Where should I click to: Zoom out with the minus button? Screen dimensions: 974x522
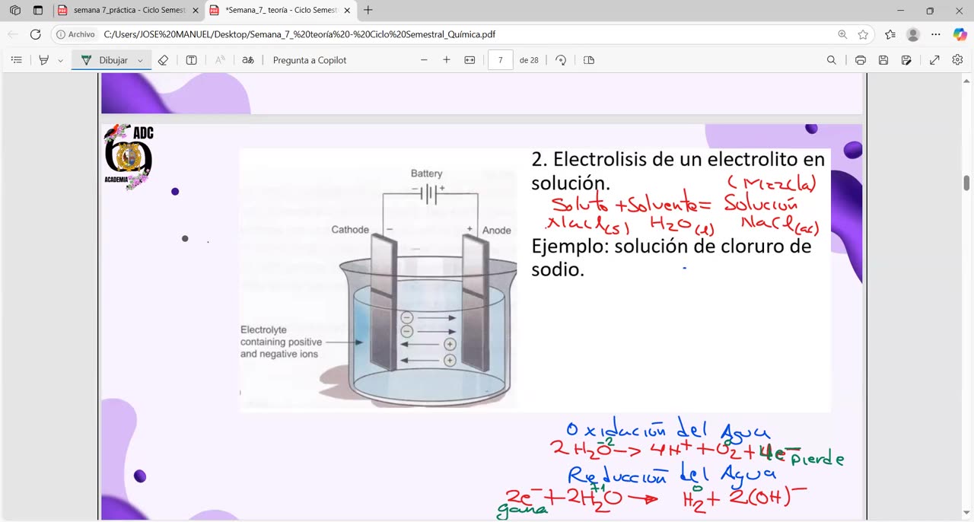point(424,60)
